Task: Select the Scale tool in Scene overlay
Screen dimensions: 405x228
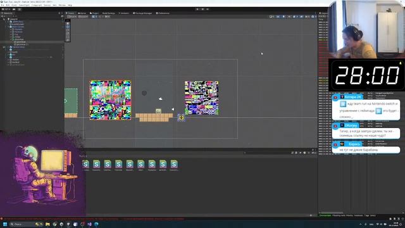Action: 68,34
